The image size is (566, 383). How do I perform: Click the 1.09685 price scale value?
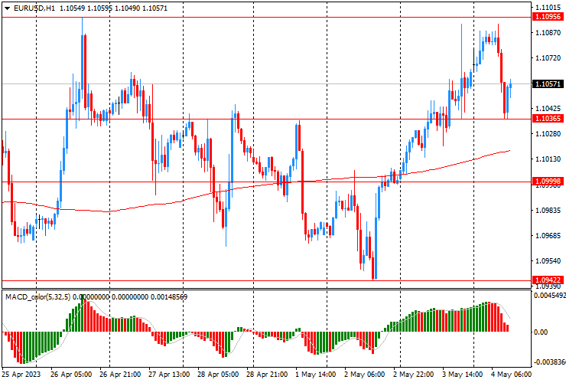click(548, 236)
